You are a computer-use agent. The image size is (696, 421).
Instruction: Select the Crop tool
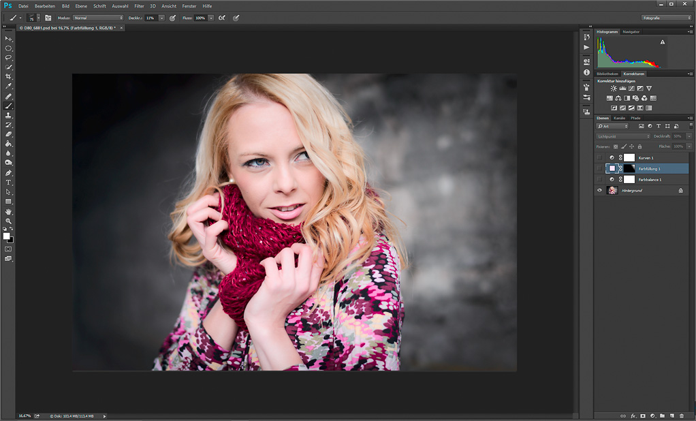coord(8,77)
